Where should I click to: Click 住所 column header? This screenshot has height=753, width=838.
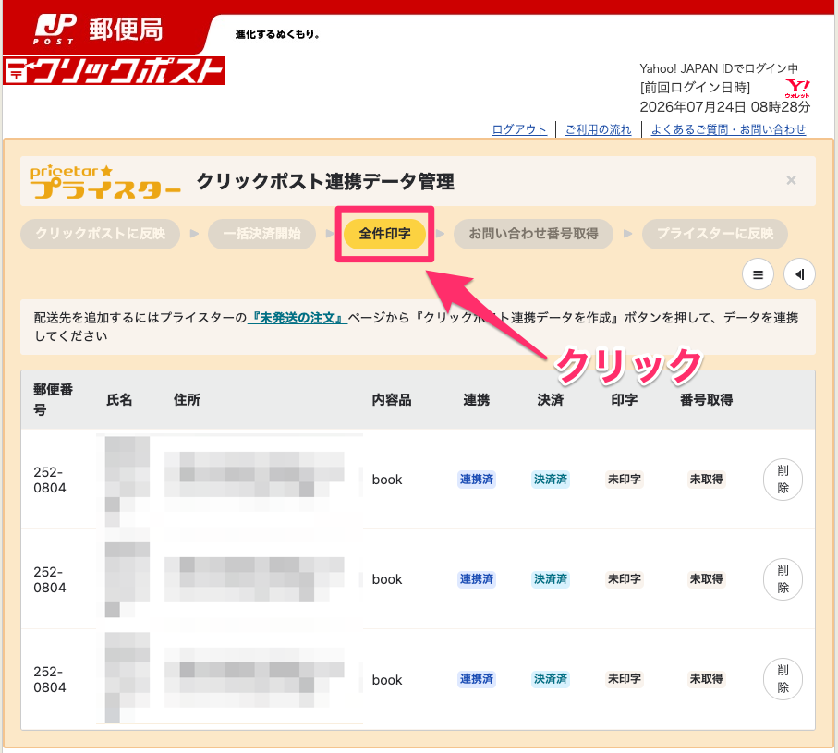coord(187,400)
